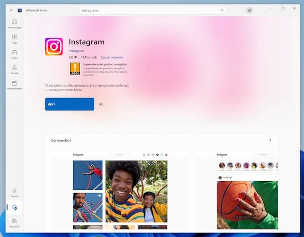
Task: Open the Arcade sidebar section
Action: point(14,69)
